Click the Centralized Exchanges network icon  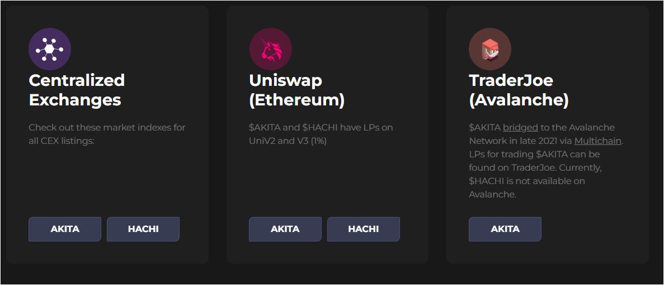coord(50,49)
